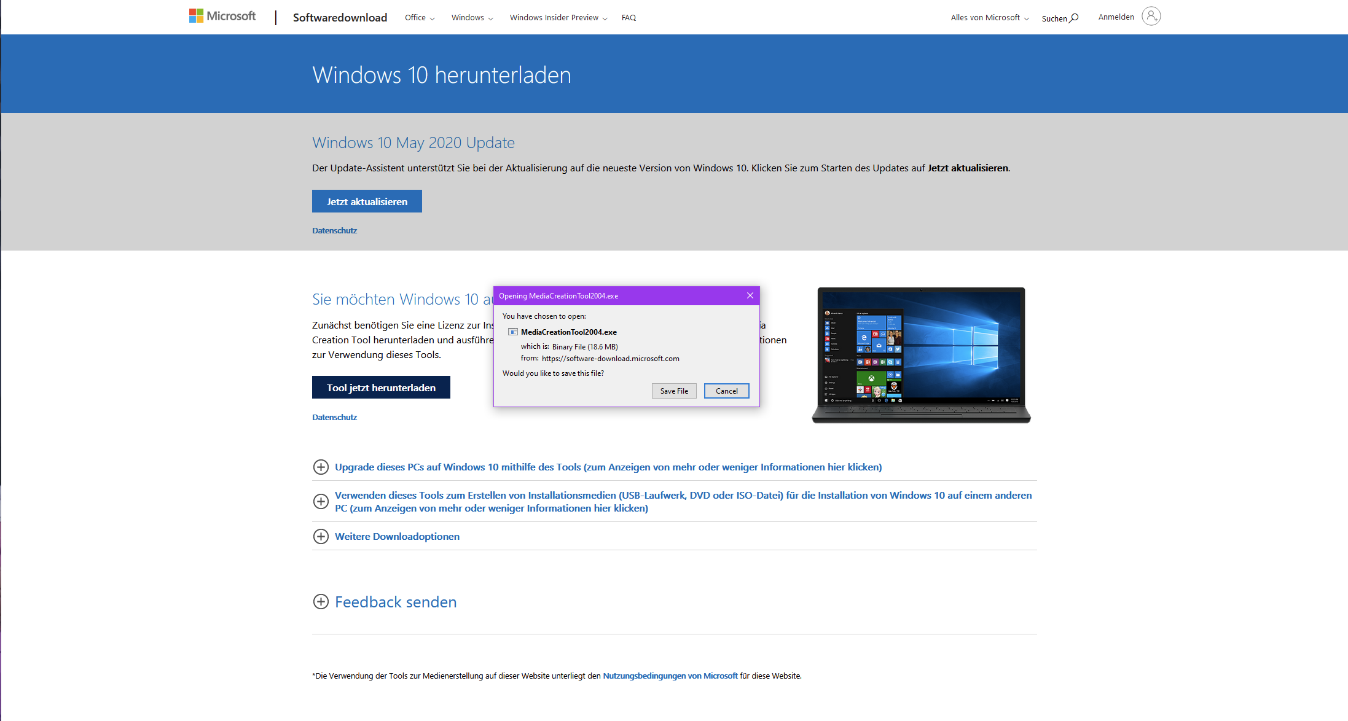Expand the Alles von Microsoft menu
This screenshot has width=1348, height=721.
[x=990, y=17]
